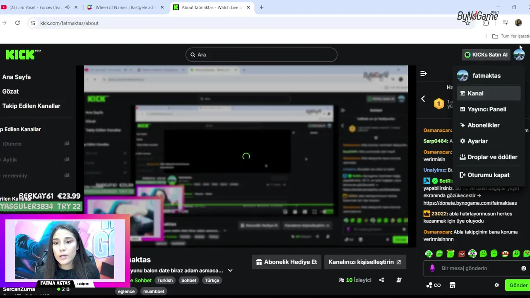
Task: Select Aybik channel in the sidebar
Action: pyautogui.click(x=10, y=160)
